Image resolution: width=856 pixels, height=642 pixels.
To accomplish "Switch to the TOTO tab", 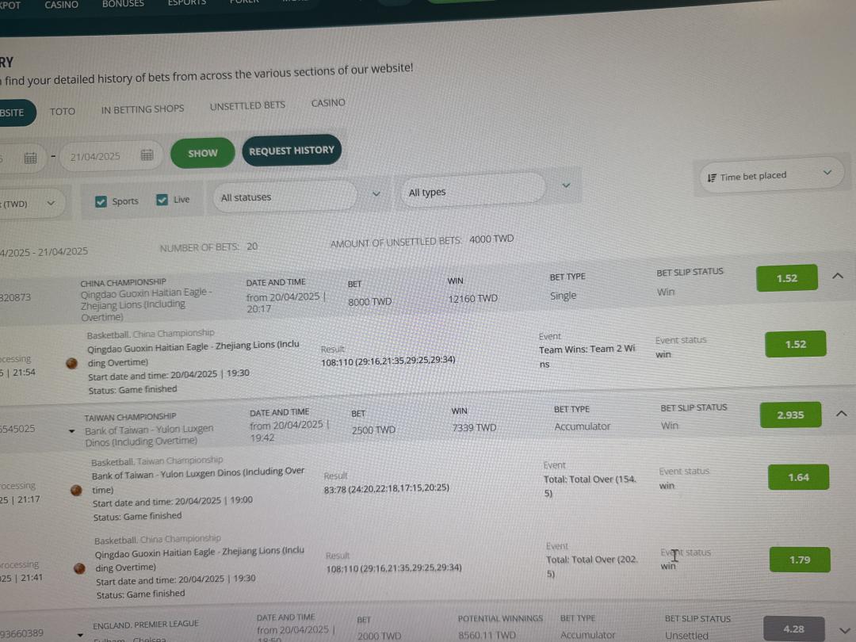I will (x=63, y=112).
